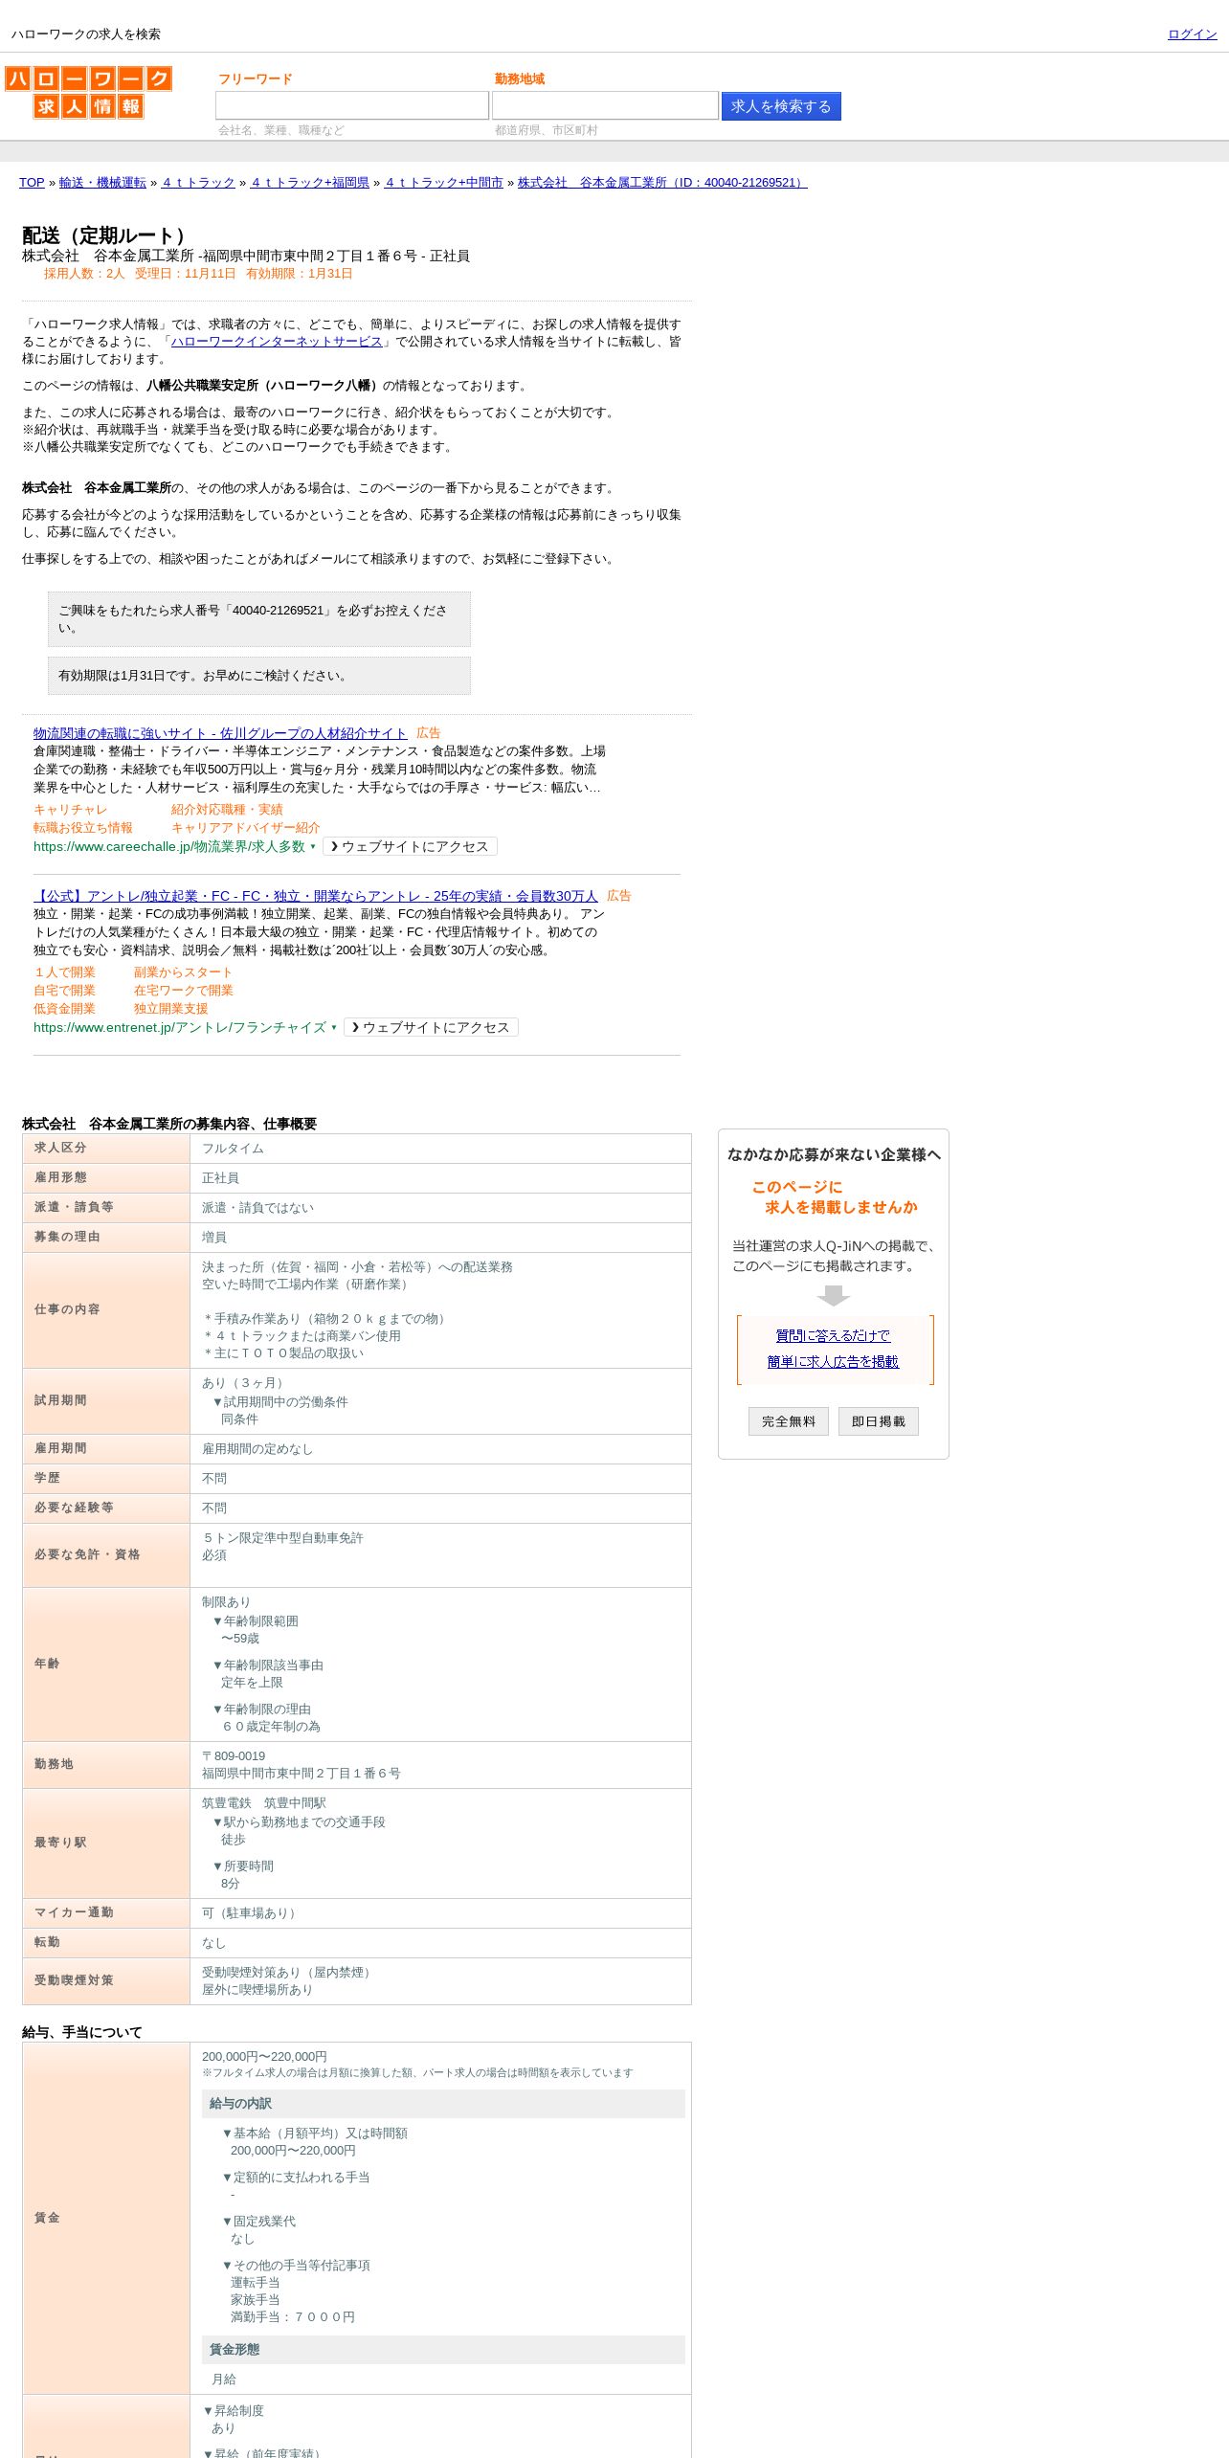Focus the フリーワード search field

pyautogui.click(x=352, y=105)
